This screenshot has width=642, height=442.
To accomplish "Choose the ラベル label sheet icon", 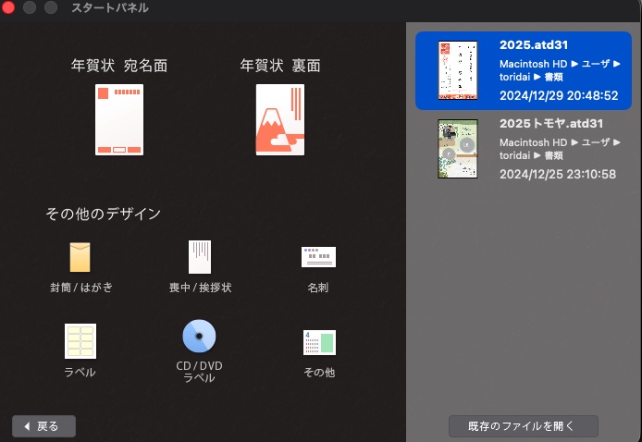I will 80,341.
